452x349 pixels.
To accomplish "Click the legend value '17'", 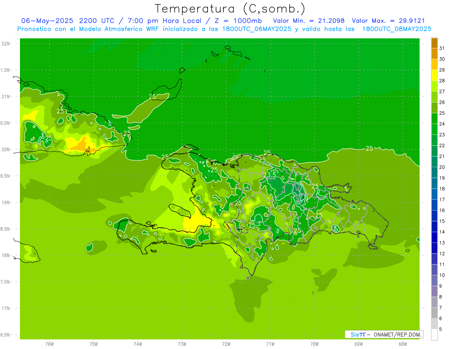I will coord(442,200).
